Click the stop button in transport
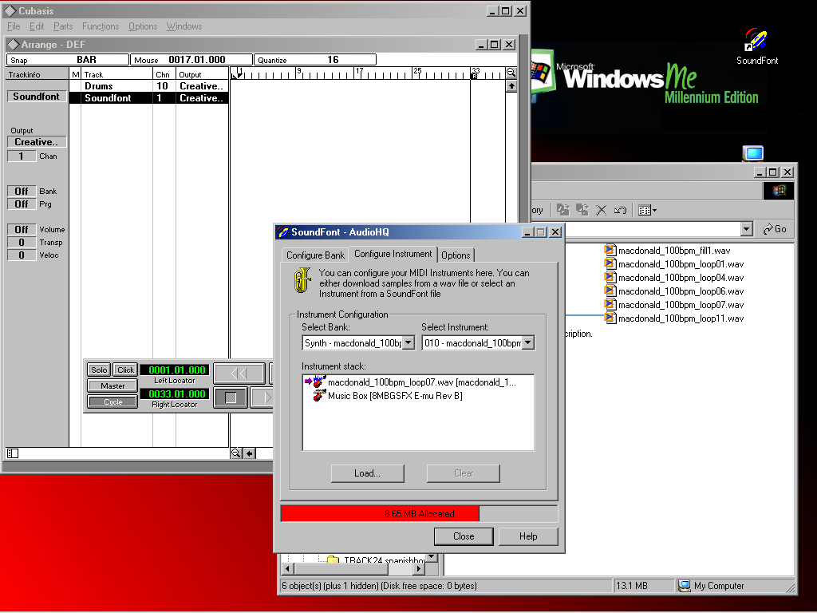 pyautogui.click(x=231, y=397)
